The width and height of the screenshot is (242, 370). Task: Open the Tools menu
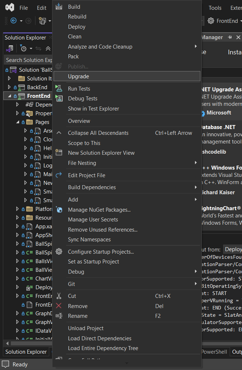pos(215,8)
